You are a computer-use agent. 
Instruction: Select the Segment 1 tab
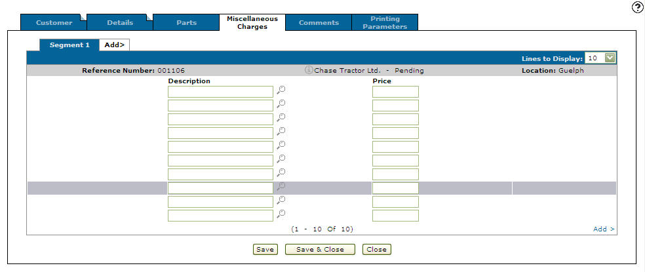coord(69,45)
